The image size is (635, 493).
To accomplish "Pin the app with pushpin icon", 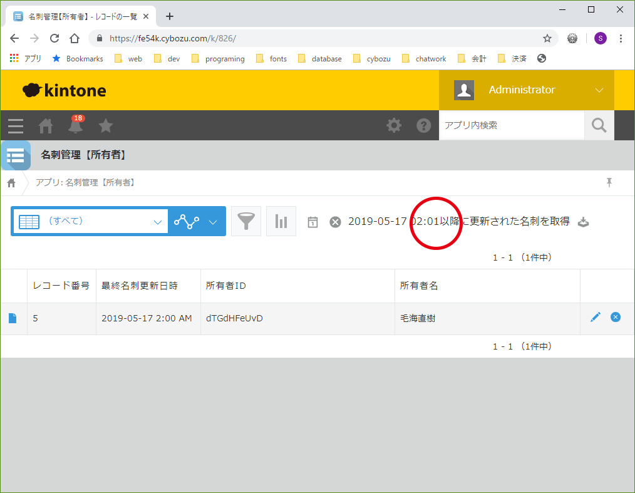I will pyautogui.click(x=609, y=182).
